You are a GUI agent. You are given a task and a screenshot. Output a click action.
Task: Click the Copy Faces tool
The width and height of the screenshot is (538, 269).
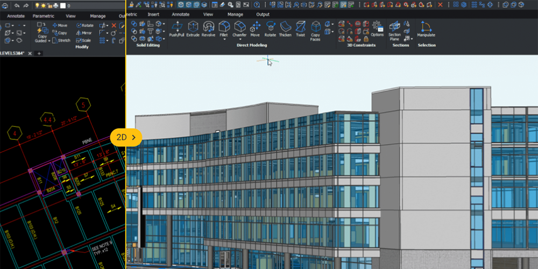pyautogui.click(x=315, y=31)
